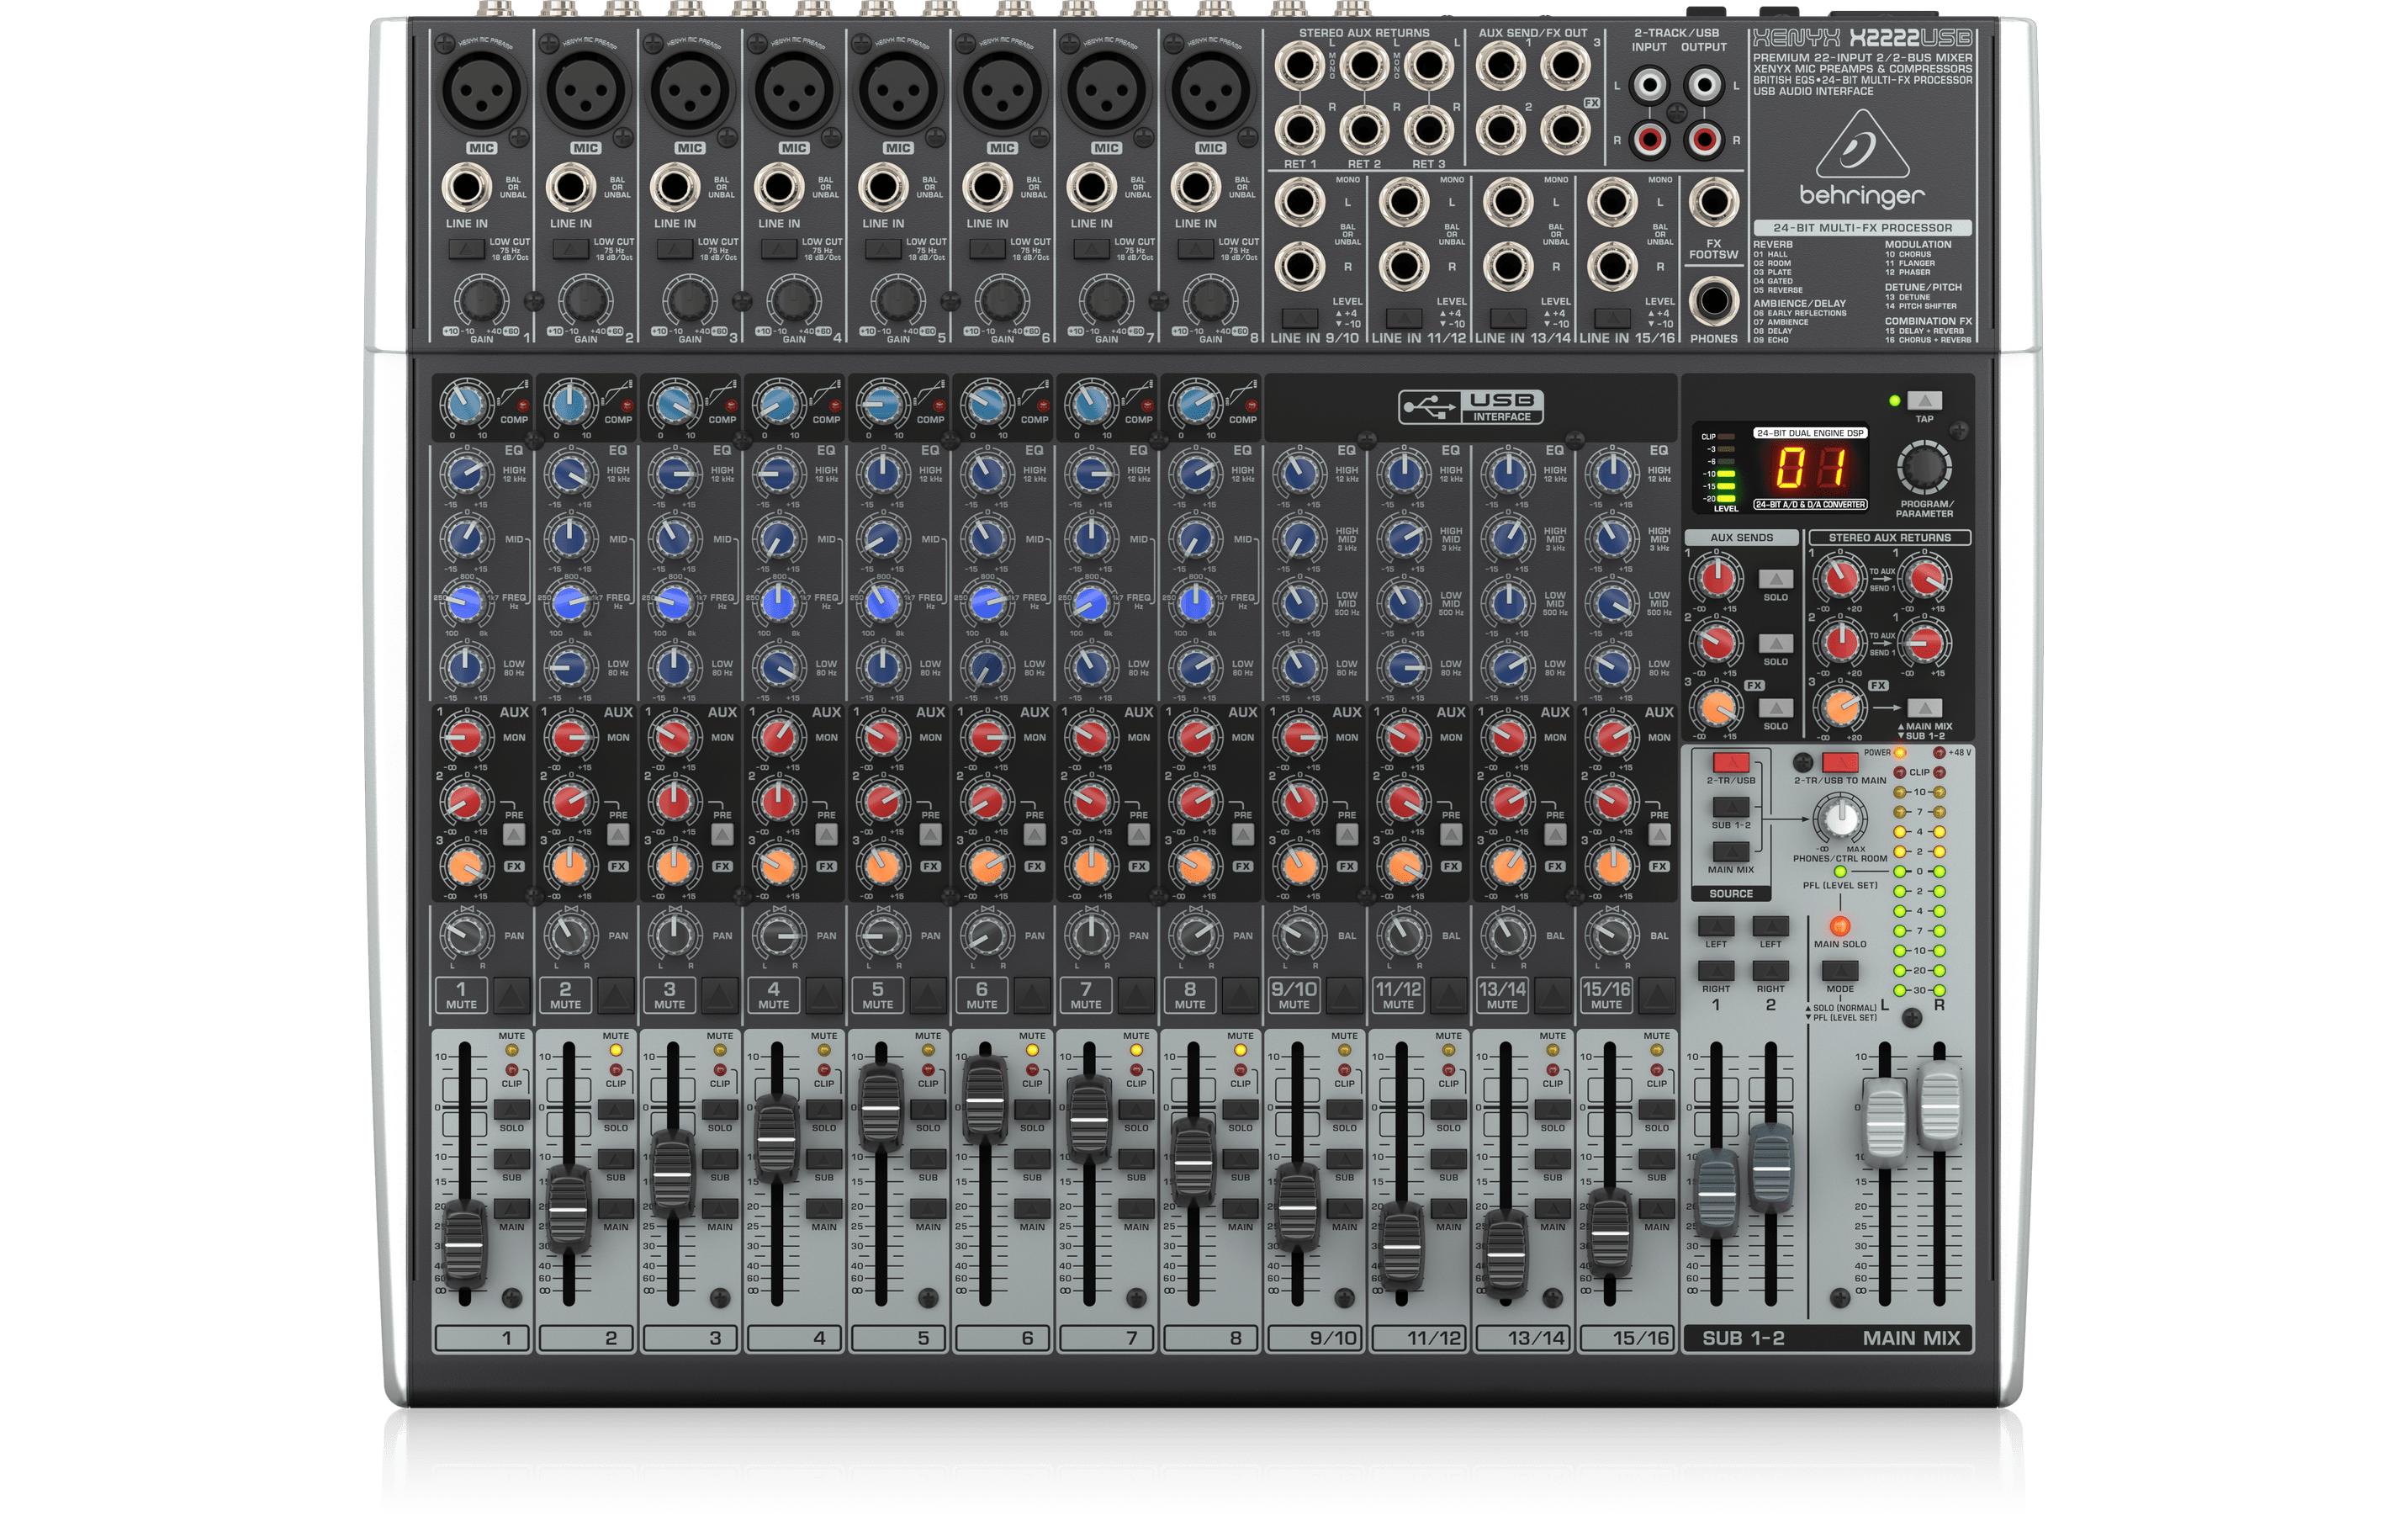
Task: Click the channel 5 fader cap
Action: coord(881,1107)
